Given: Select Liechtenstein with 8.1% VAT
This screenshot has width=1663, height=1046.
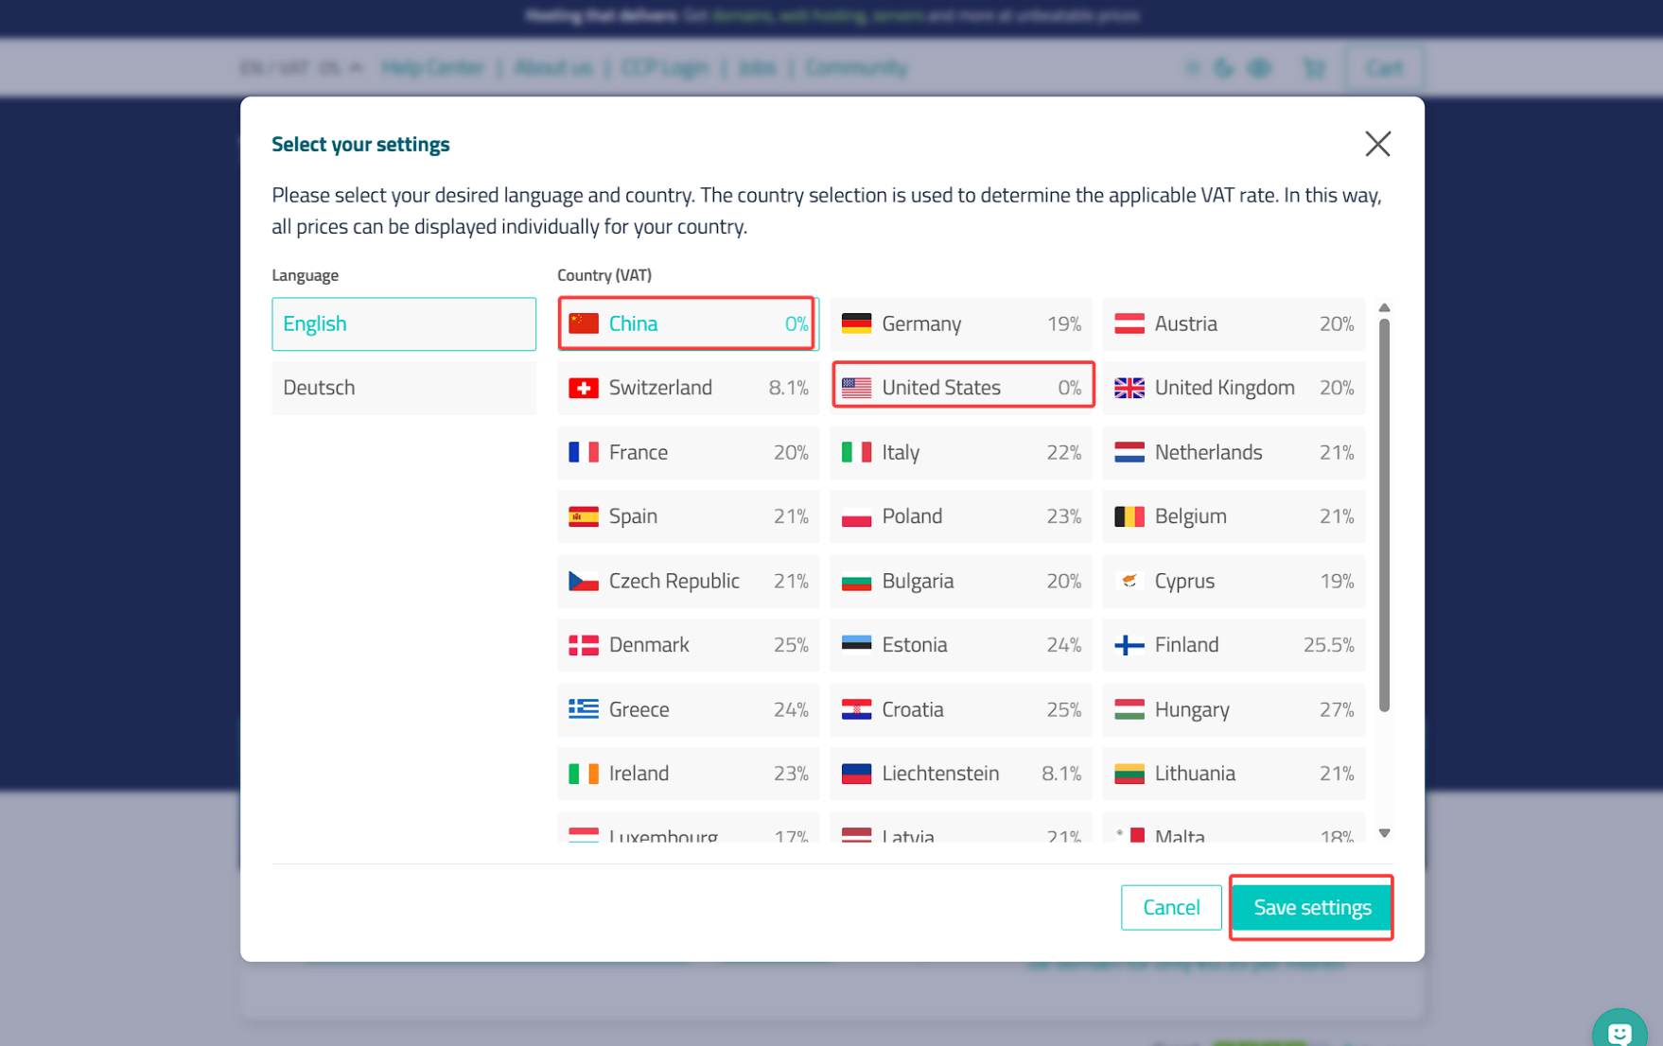Looking at the screenshot, I should pos(961,774).
